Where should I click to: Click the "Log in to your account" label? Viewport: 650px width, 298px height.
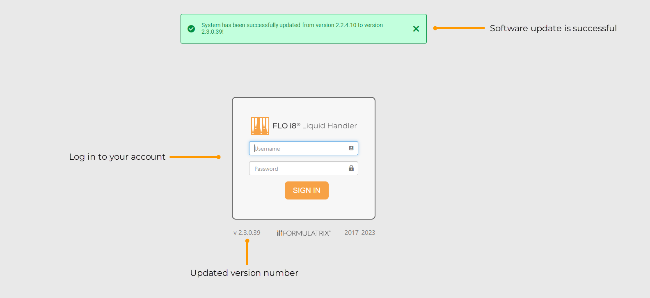(117, 157)
